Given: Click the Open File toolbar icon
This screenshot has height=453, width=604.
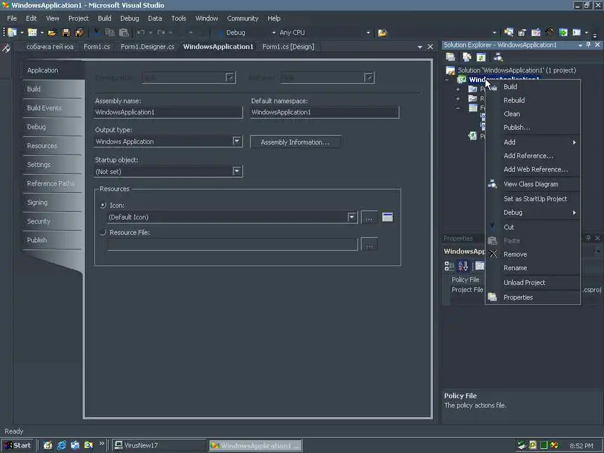Looking at the screenshot, I should click(x=52, y=33).
